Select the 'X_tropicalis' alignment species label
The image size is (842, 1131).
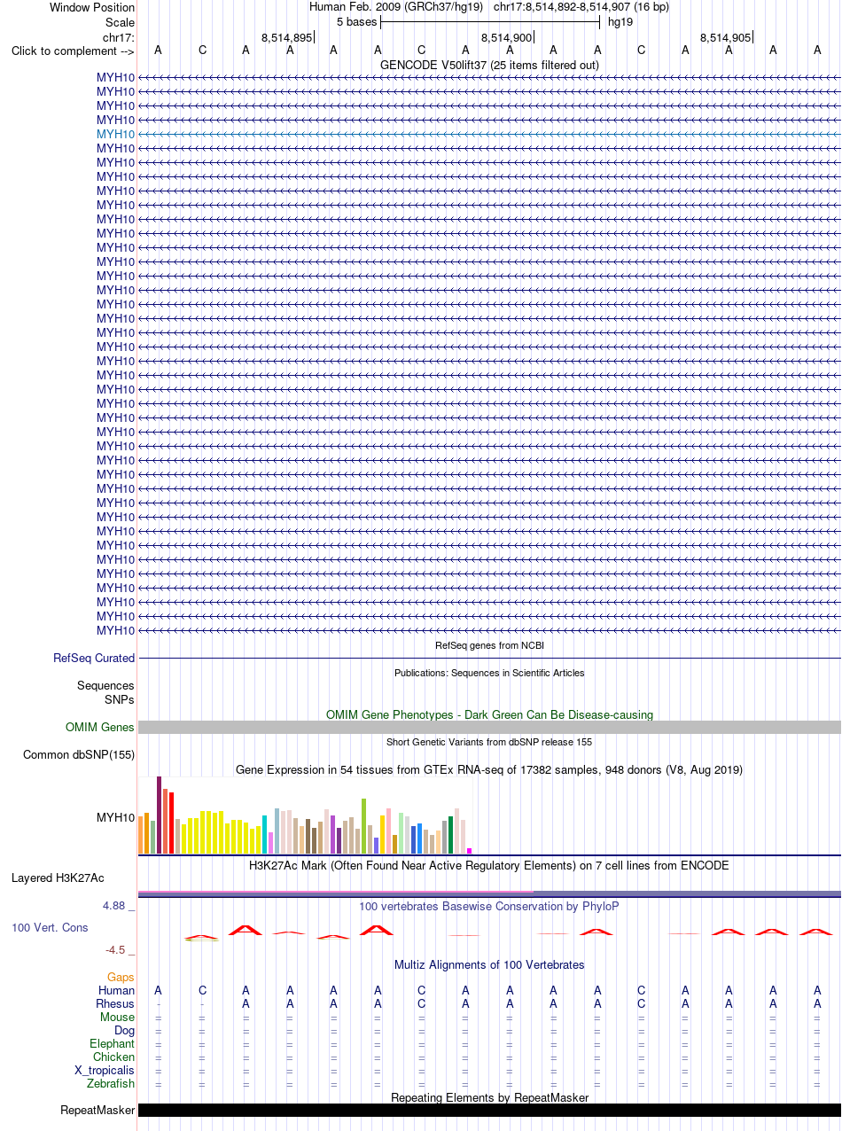[105, 1071]
